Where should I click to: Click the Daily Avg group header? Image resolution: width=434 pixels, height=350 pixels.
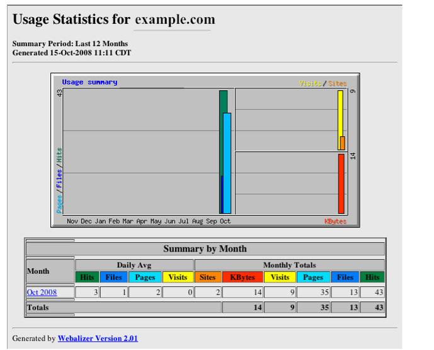(x=134, y=265)
